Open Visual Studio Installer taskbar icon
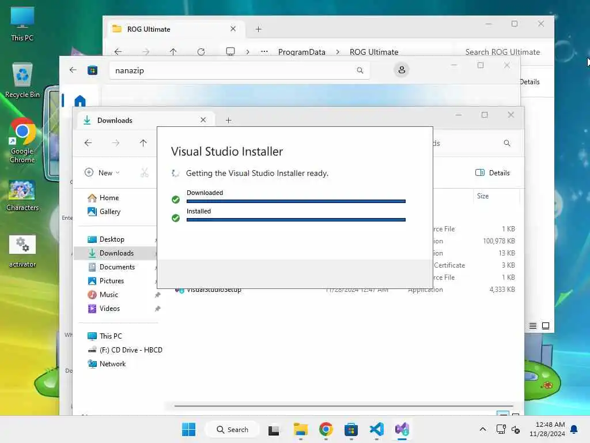This screenshot has height=443, width=590. [x=402, y=429]
